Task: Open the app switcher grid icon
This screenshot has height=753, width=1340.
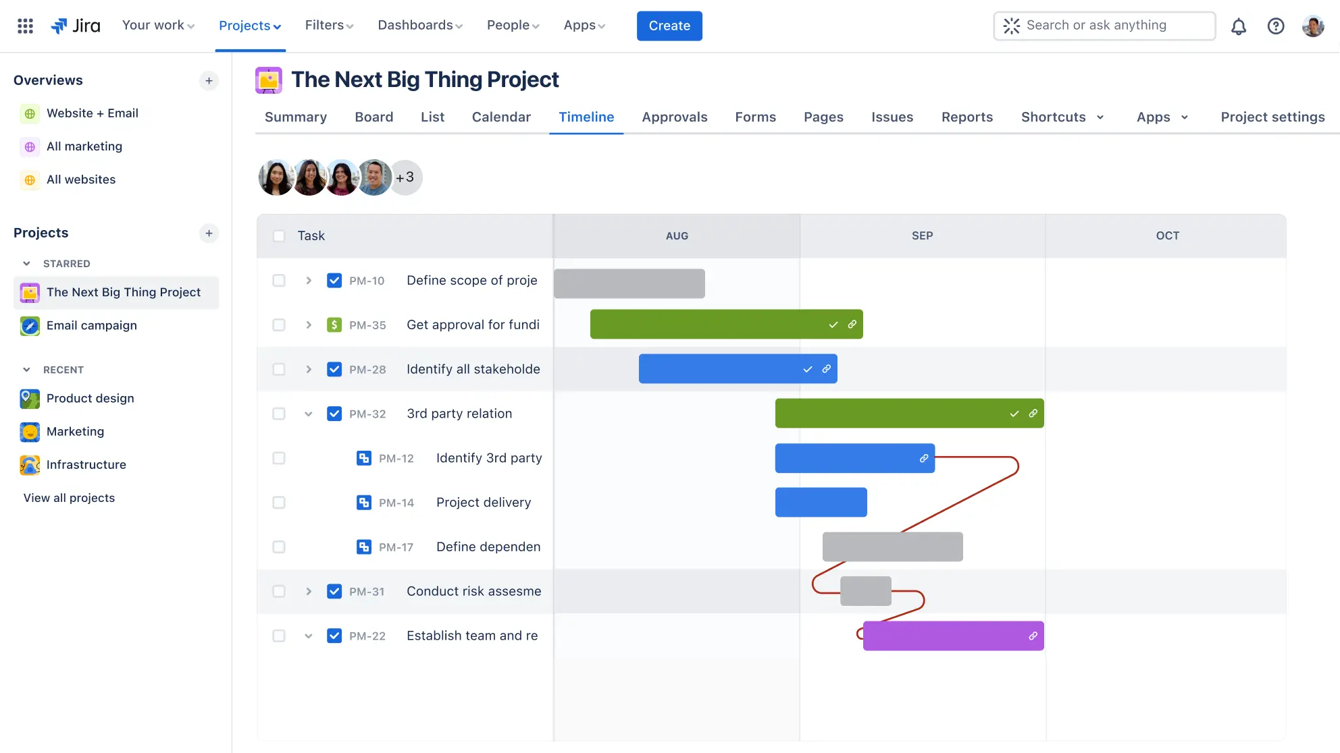Action: pyautogui.click(x=25, y=26)
